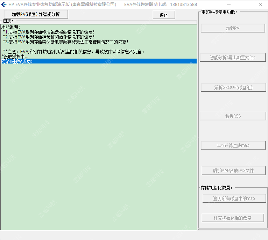This screenshot has height=240, width=268.
Task: Click 解析GROUP(磁盘组) button
Action: pyautogui.click(x=233, y=88)
